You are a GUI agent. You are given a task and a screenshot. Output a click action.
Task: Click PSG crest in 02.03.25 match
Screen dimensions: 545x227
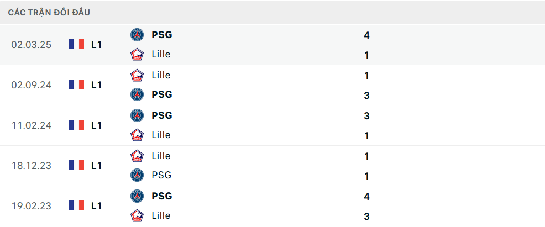(137, 35)
